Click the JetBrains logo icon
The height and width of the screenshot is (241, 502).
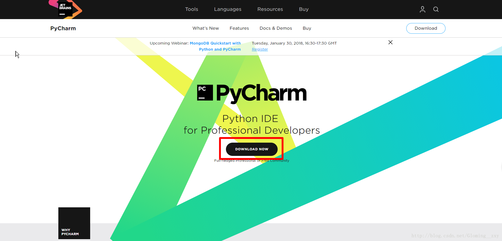tap(65, 9)
